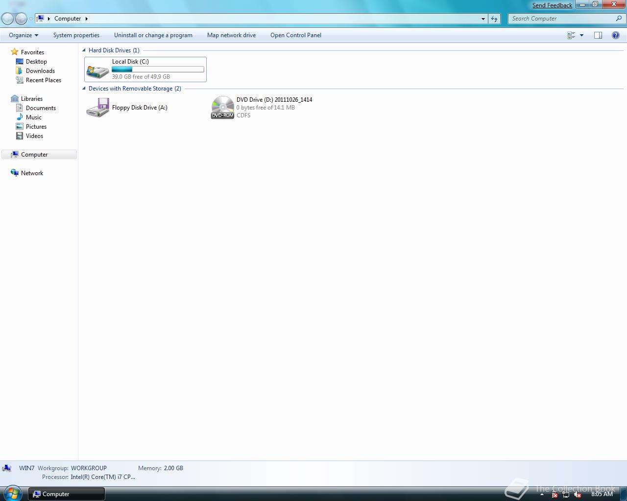Open the Documents library
Image resolution: width=627 pixels, height=501 pixels.
pyautogui.click(x=41, y=108)
